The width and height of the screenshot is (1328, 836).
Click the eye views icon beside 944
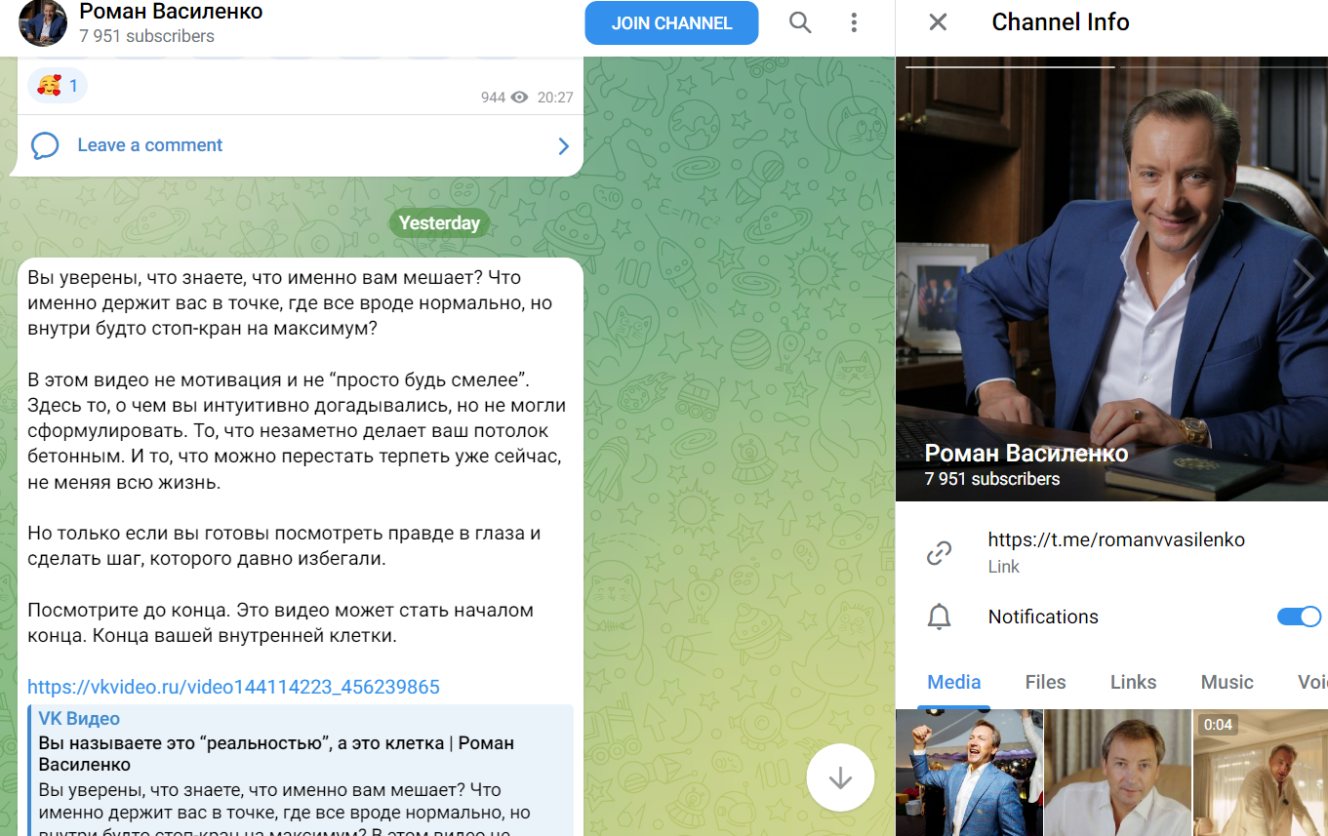point(519,98)
